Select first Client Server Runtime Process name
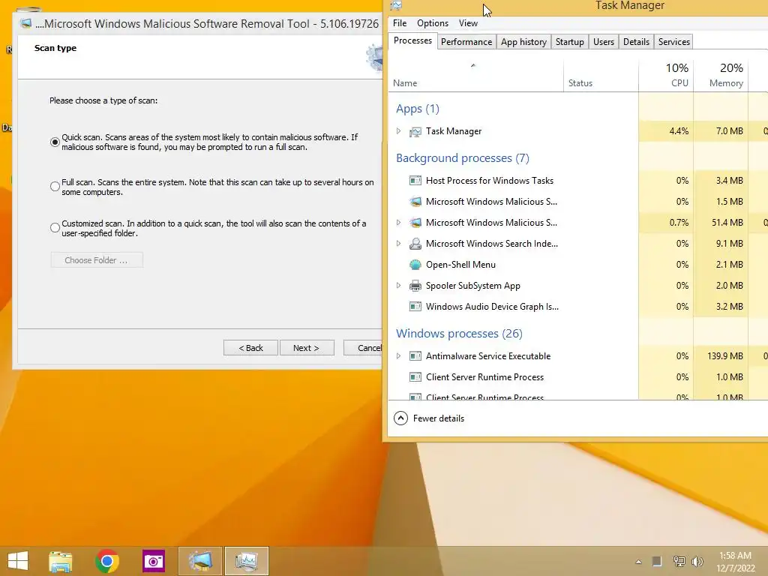Screen dimensions: 768x576 pos(484,377)
